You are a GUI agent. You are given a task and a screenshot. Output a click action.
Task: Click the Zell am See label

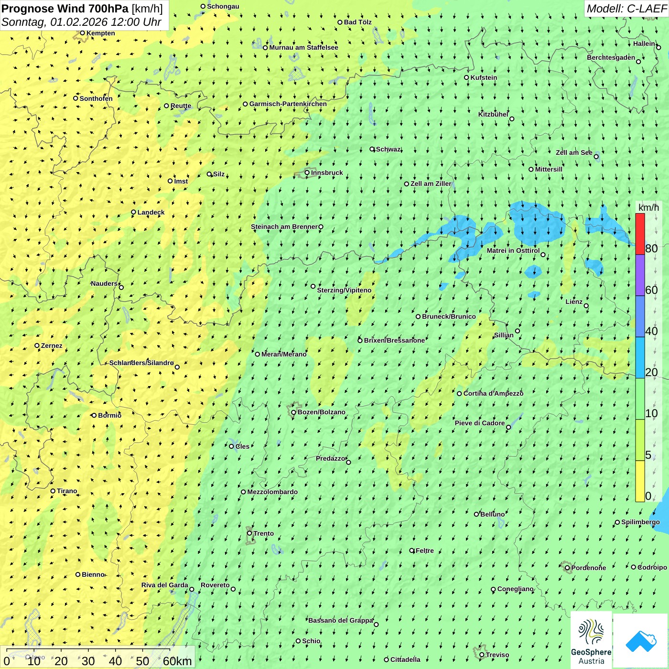pos(574,152)
